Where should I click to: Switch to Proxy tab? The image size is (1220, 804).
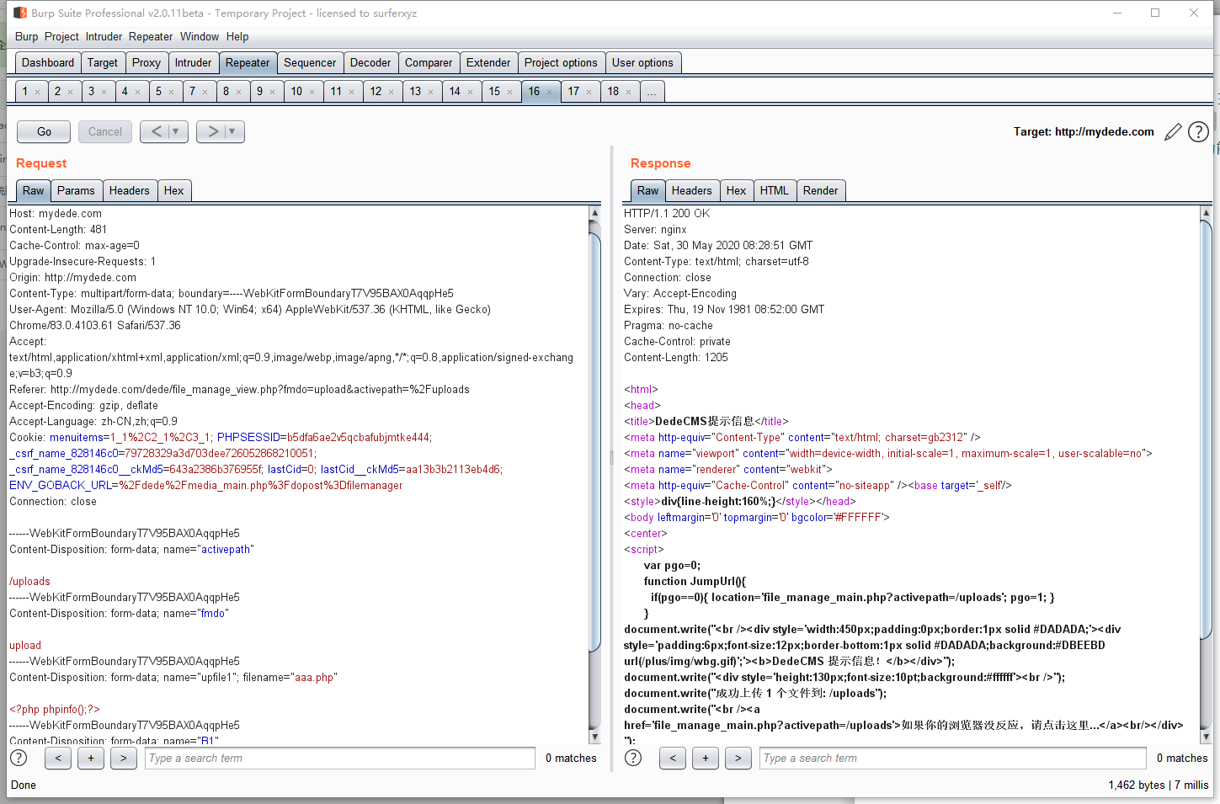(x=147, y=62)
